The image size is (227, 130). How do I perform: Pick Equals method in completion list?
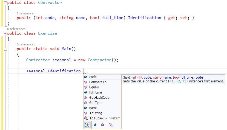point(94,87)
